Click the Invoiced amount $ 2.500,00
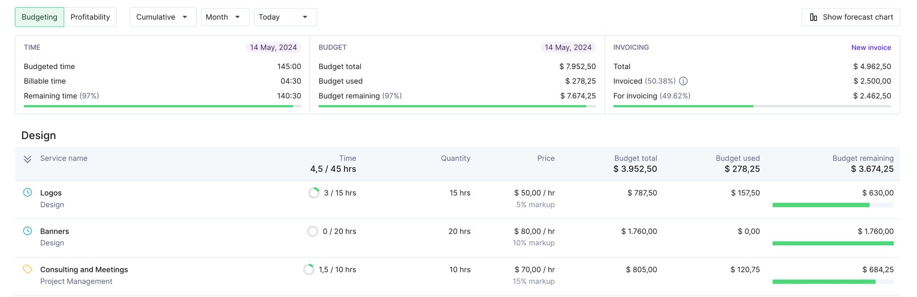 coord(872,81)
